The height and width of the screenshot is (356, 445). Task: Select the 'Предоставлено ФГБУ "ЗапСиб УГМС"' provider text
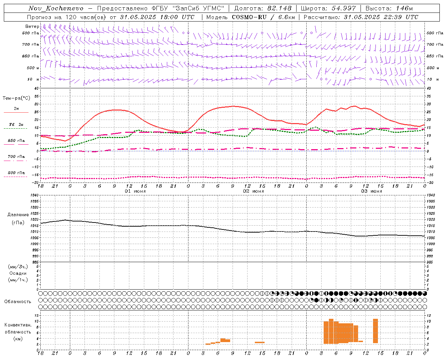click(x=161, y=8)
